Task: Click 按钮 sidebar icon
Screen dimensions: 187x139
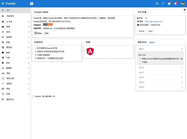Action: click(x=3, y=27)
